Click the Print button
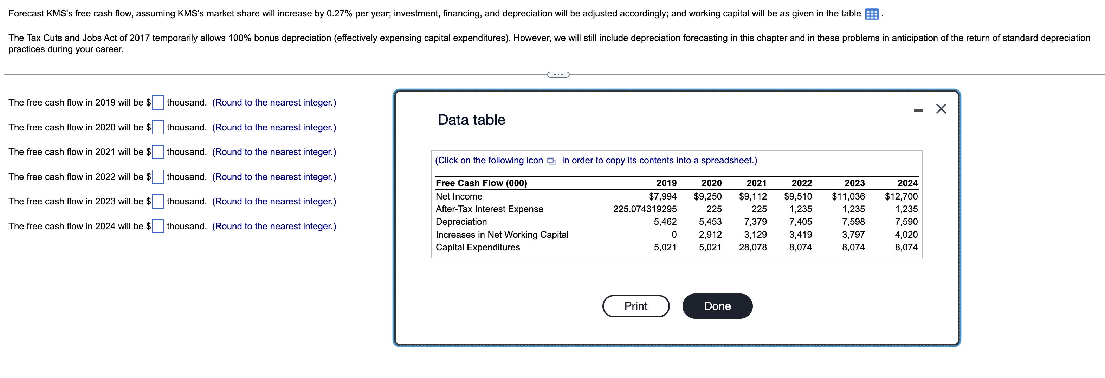Image resolution: width=1105 pixels, height=378 pixels. coord(636,306)
